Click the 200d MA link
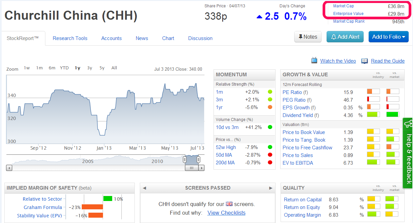Image resolution: width=413 pixels, height=223 pixels. coord(225,163)
